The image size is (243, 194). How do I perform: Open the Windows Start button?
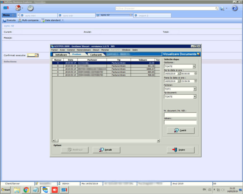point(6,190)
